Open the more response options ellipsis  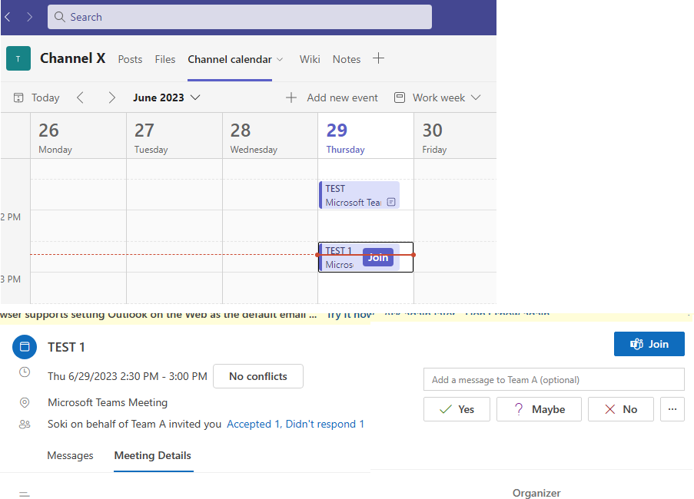click(x=672, y=408)
